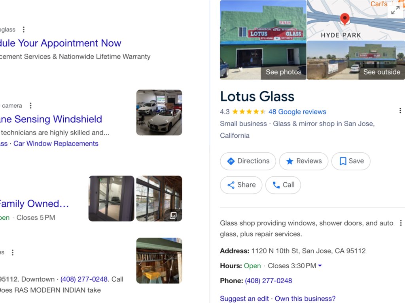
Task: Get Directions to Lotus Glass
Action: click(248, 161)
